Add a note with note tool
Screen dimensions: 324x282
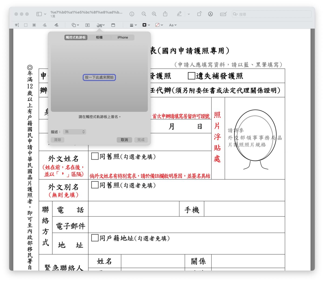pyautogui.click(x=113, y=25)
